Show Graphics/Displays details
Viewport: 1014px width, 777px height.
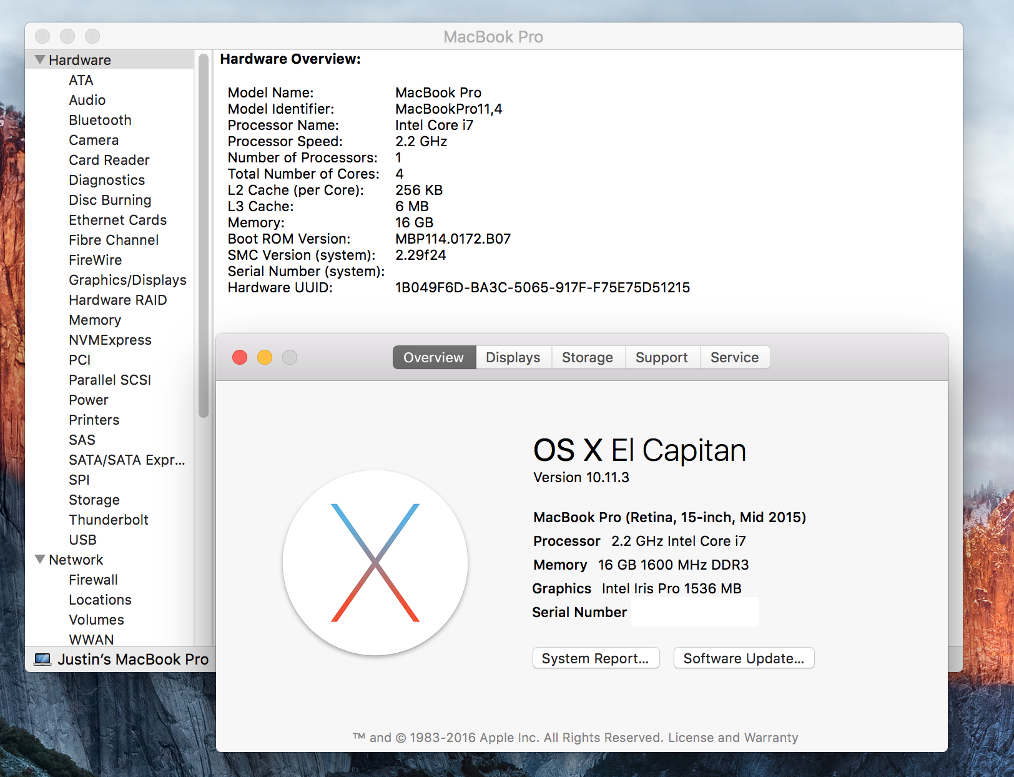127,280
